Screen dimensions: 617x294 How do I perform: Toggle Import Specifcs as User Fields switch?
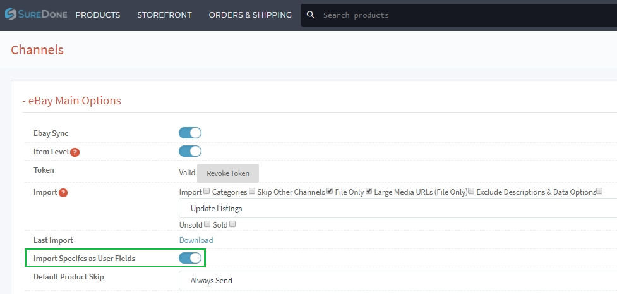190,258
